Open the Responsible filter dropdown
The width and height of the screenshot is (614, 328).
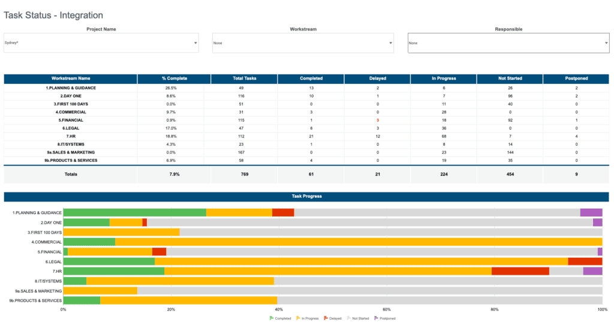(x=606, y=43)
